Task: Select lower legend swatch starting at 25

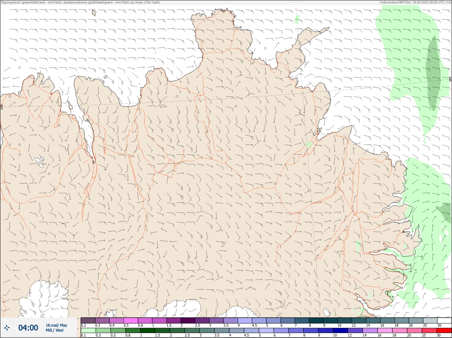Action: click(x=429, y=331)
